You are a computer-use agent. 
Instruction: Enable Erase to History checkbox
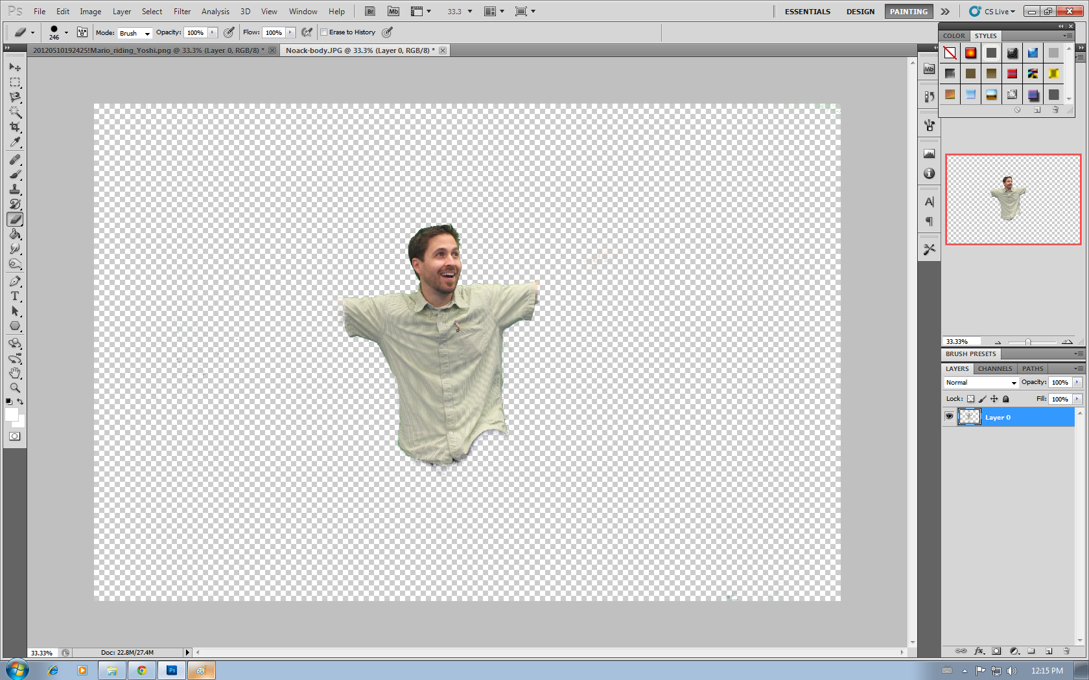point(324,32)
